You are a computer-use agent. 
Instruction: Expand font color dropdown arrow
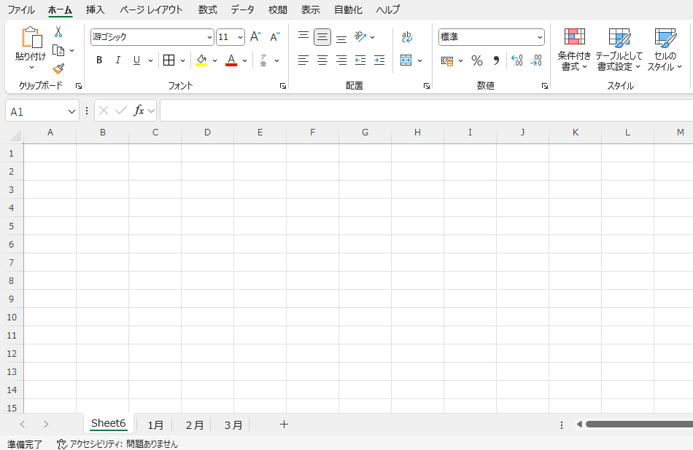244,61
